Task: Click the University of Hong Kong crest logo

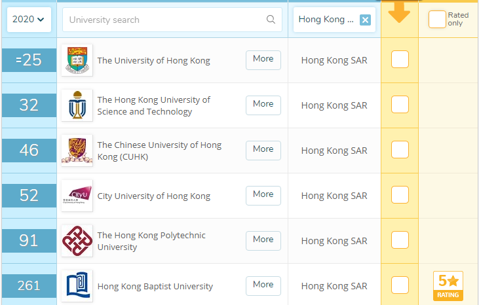Action: point(77,60)
